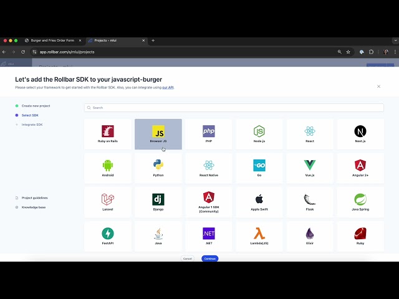Close the SDK selection dialog
The width and height of the screenshot is (399, 299).
(378, 87)
